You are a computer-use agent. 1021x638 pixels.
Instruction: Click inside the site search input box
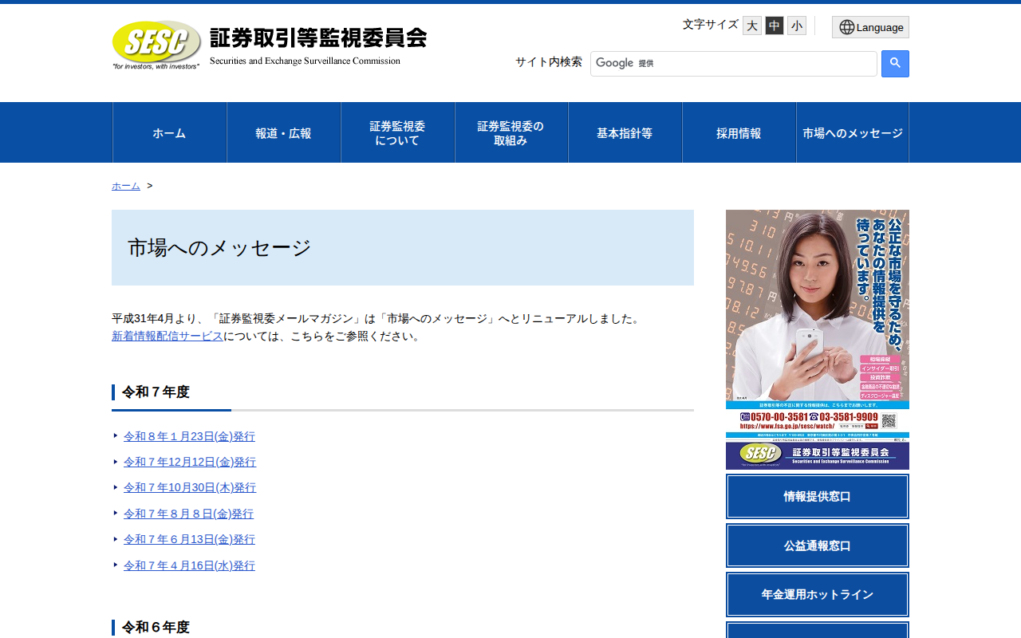tap(734, 64)
